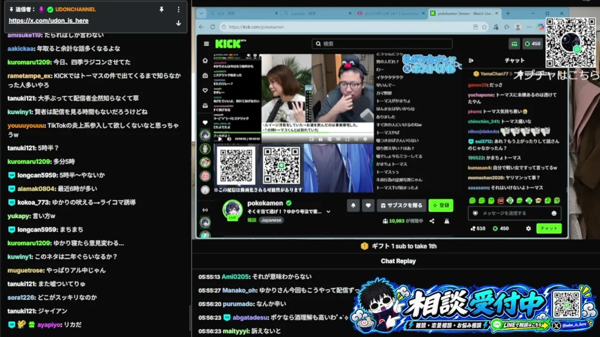Expand the pokekamen stream title
Image resolution: width=600 pixels, height=337 pixels.
pos(328,212)
